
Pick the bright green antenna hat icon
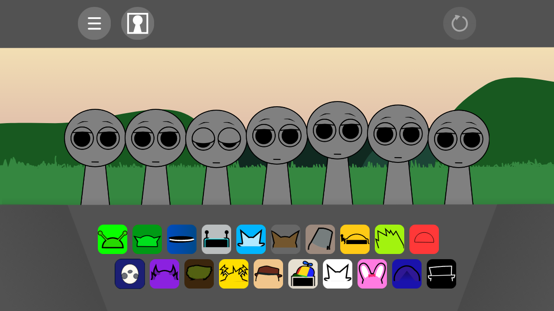tap(113, 239)
